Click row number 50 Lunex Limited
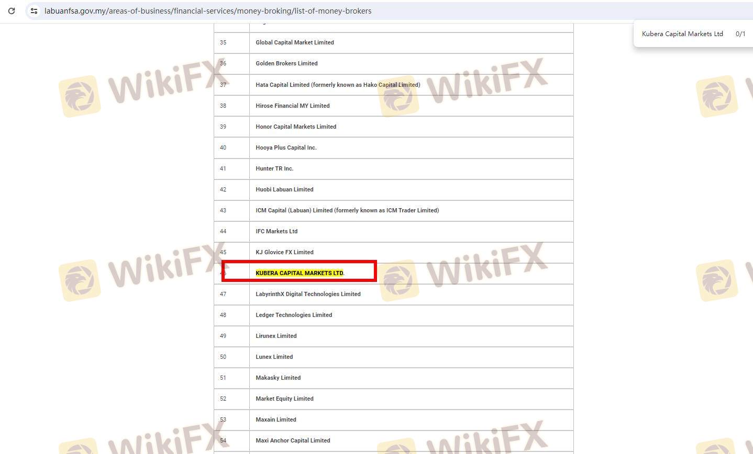Screen dimensions: 753x454 [274, 357]
